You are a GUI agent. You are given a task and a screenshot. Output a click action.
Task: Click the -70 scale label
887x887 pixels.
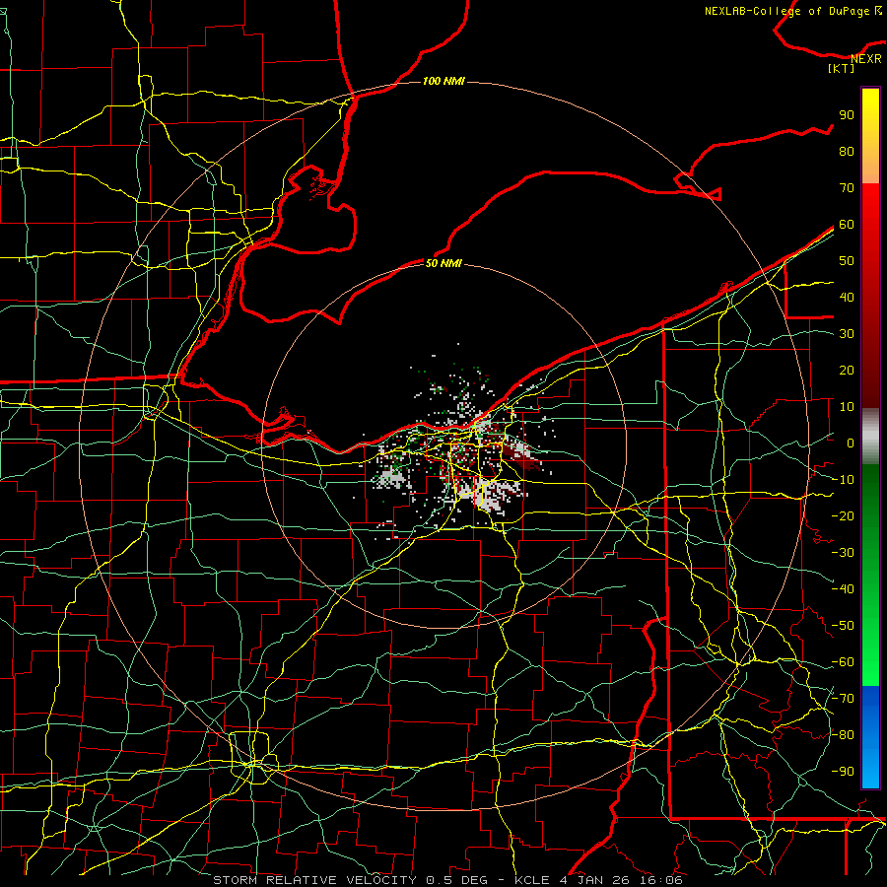click(843, 699)
